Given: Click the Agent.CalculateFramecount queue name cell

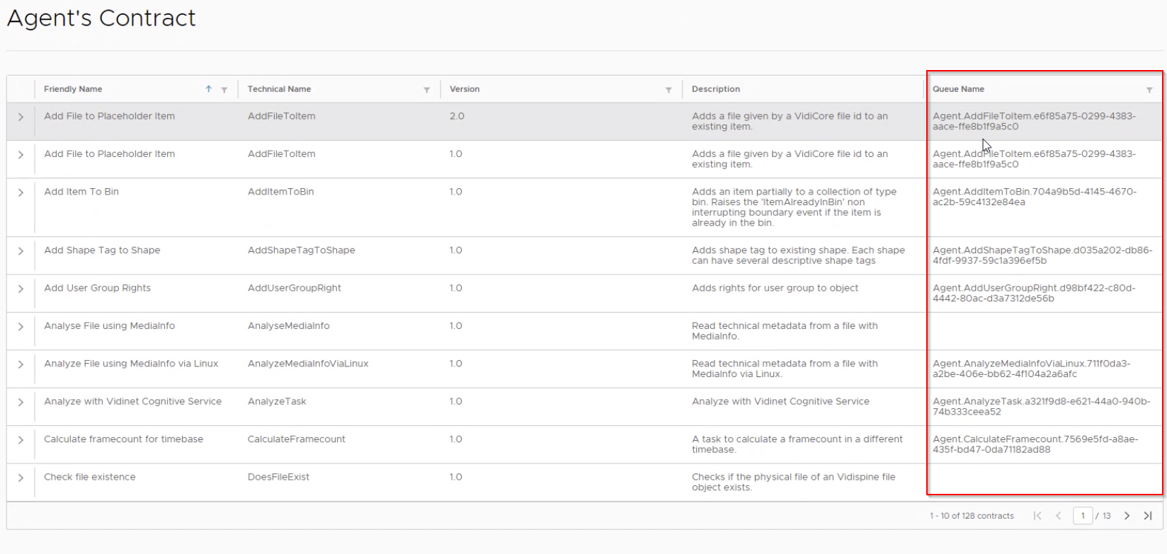Looking at the screenshot, I should pyautogui.click(x=1035, y=444).
